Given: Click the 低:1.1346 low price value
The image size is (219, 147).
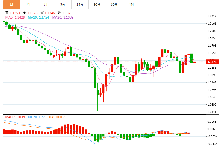Looking at the screenshot, I should (x=48, y=13).
